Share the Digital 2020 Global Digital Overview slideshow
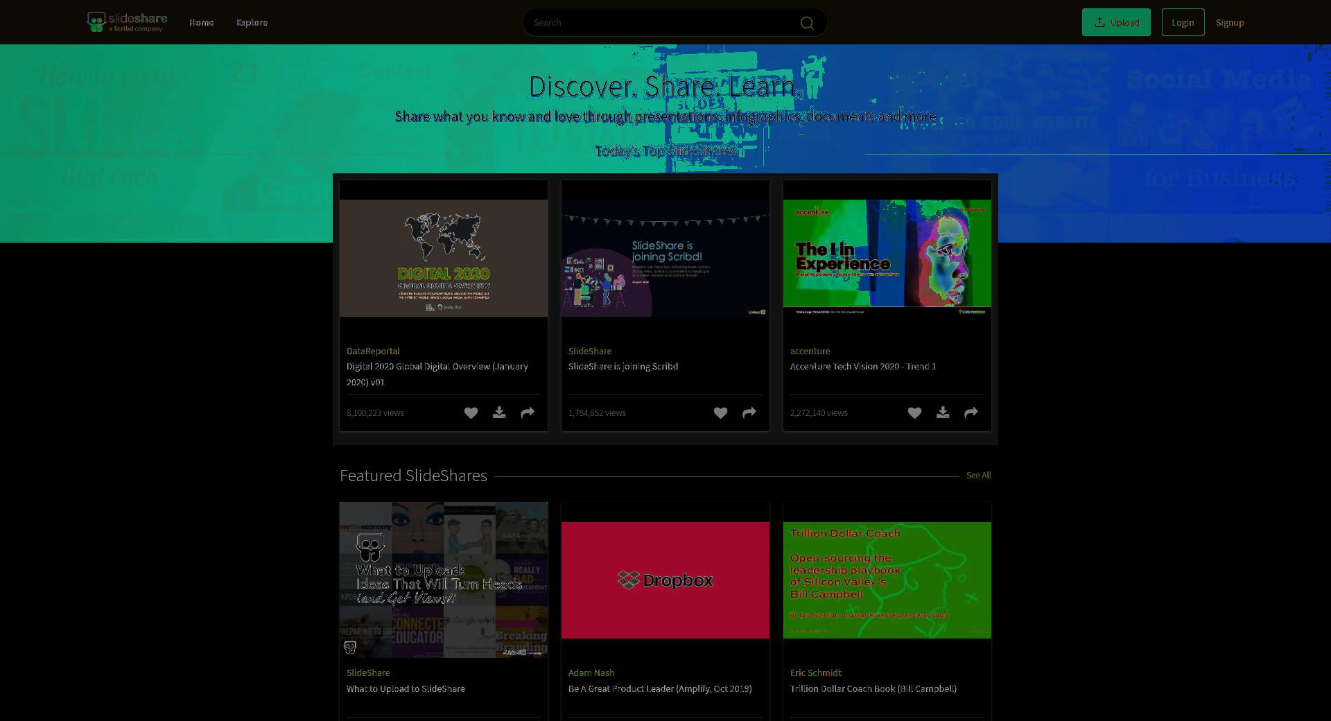 528,413
